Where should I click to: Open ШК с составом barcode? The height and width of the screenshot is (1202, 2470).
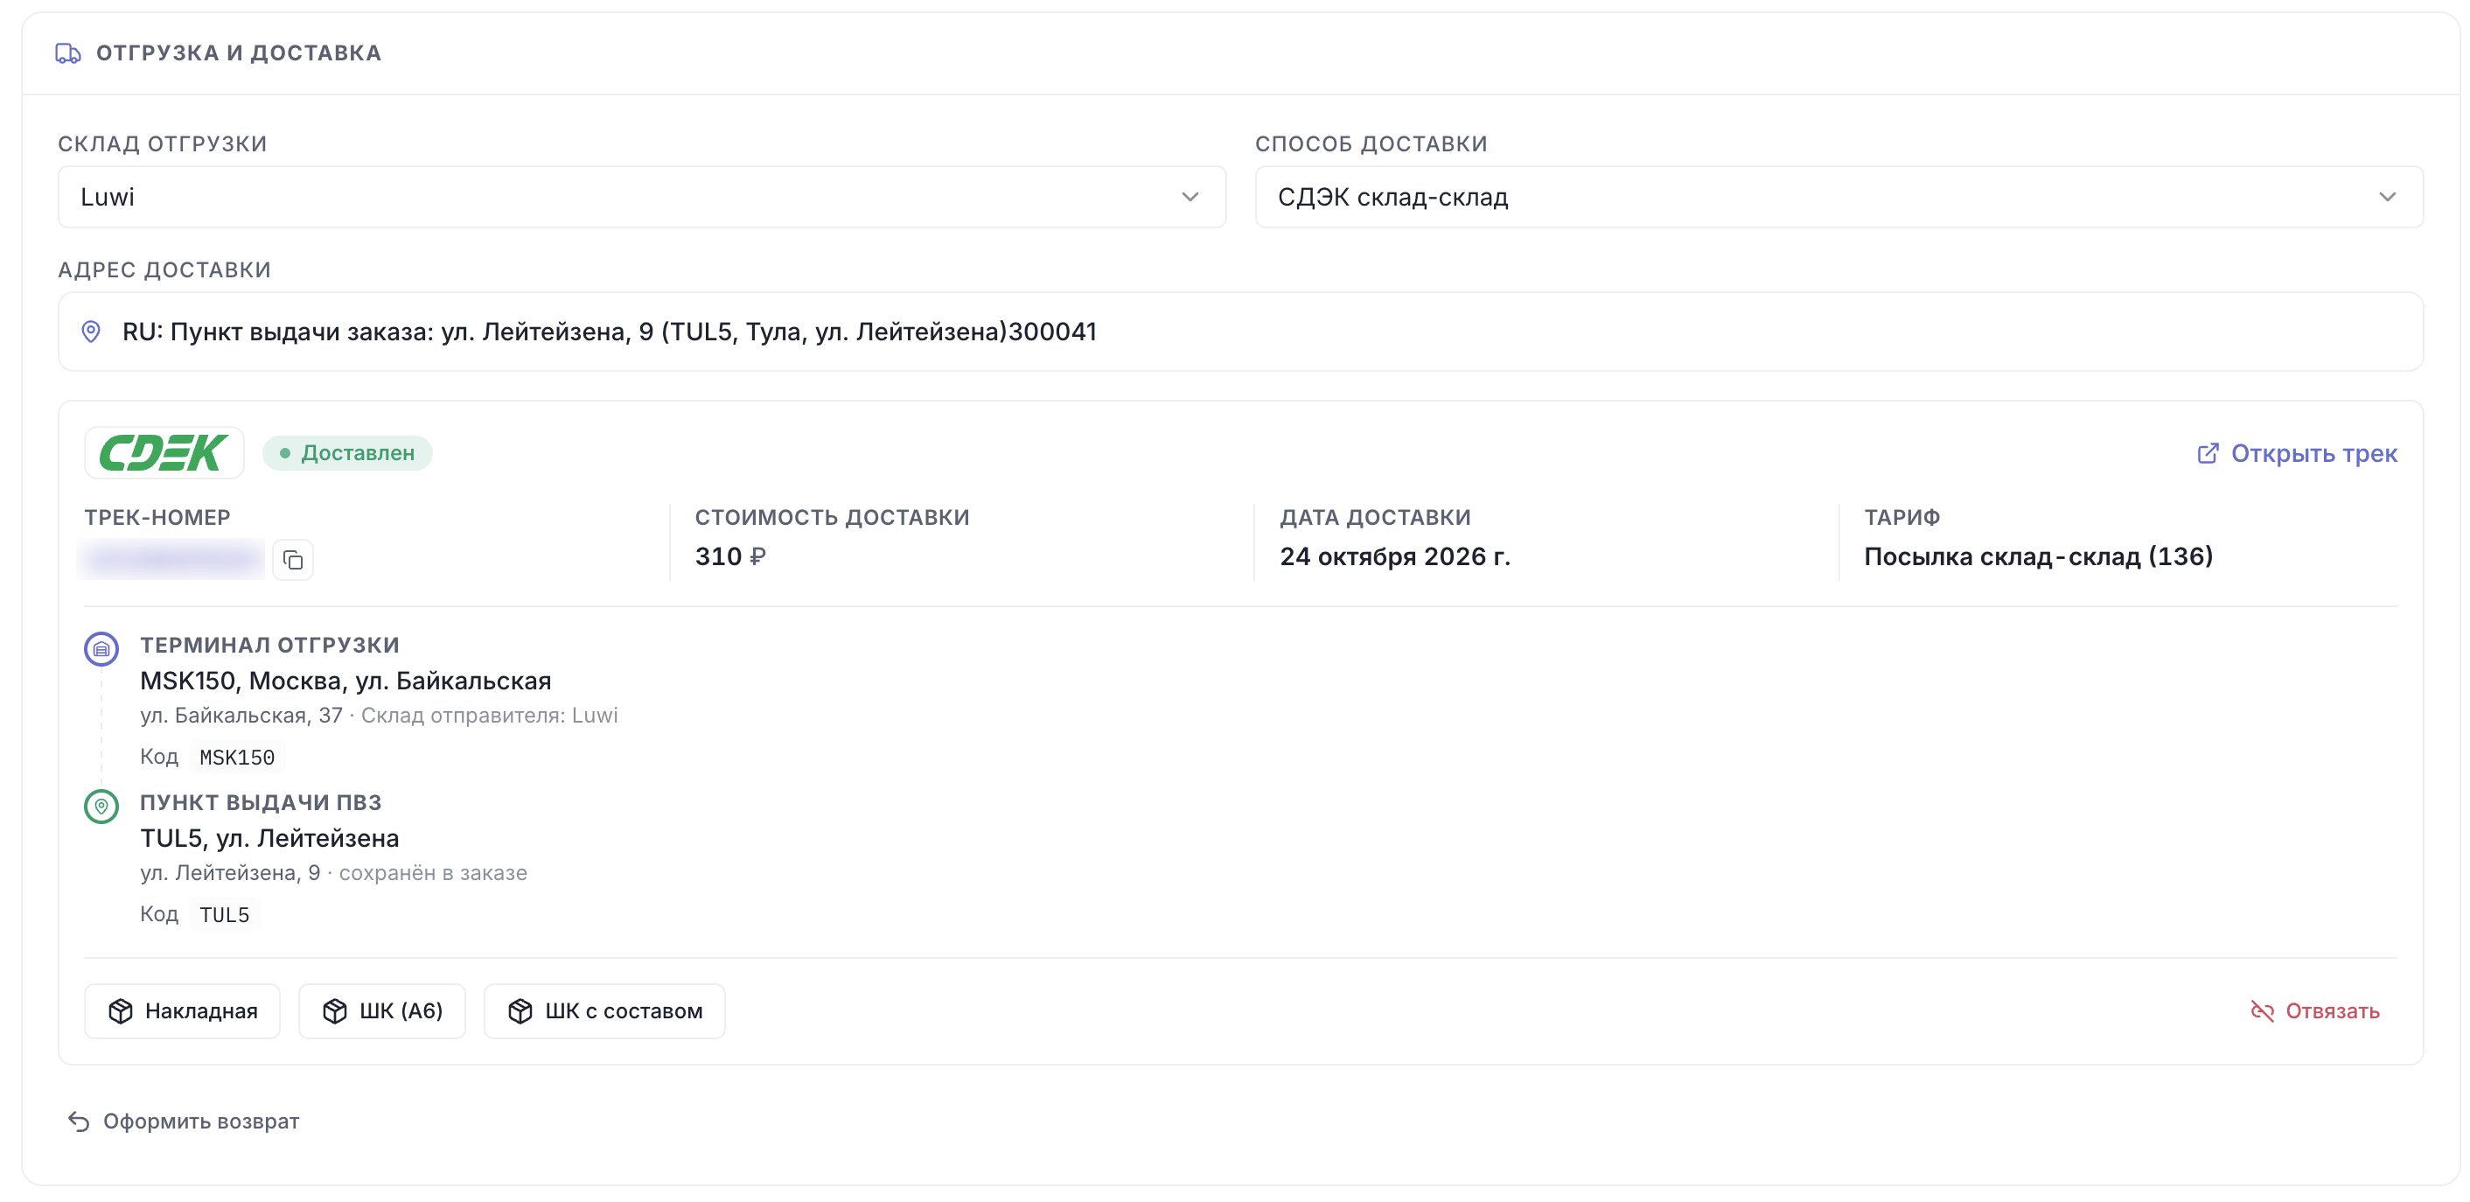[x=604, y=1011]
